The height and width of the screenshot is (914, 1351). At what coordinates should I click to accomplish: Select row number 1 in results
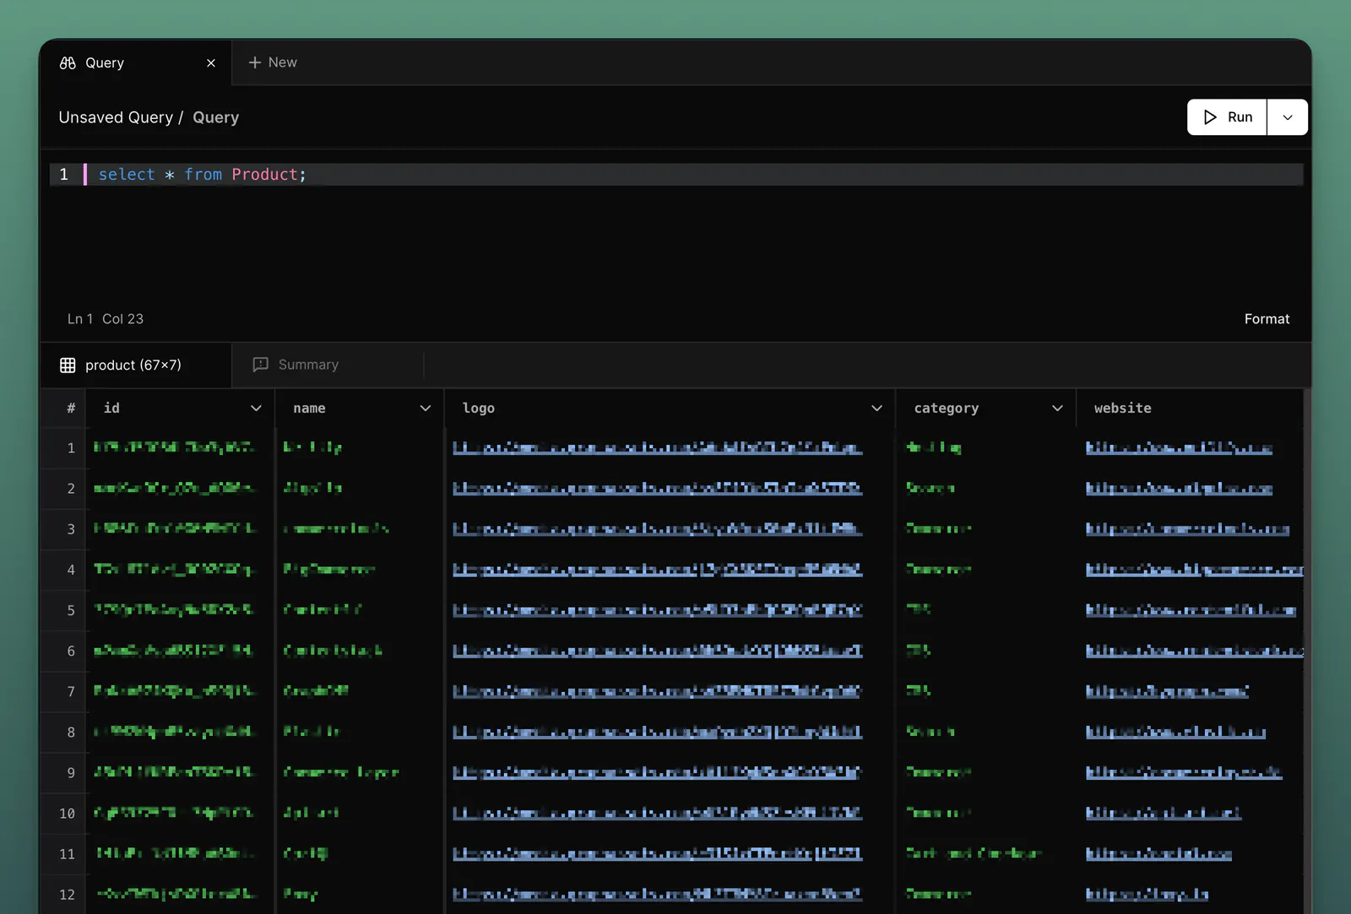pos(71,448)
